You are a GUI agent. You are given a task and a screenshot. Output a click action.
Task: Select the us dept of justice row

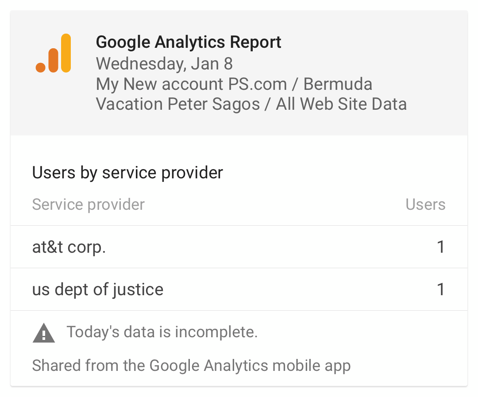point(239,289)
